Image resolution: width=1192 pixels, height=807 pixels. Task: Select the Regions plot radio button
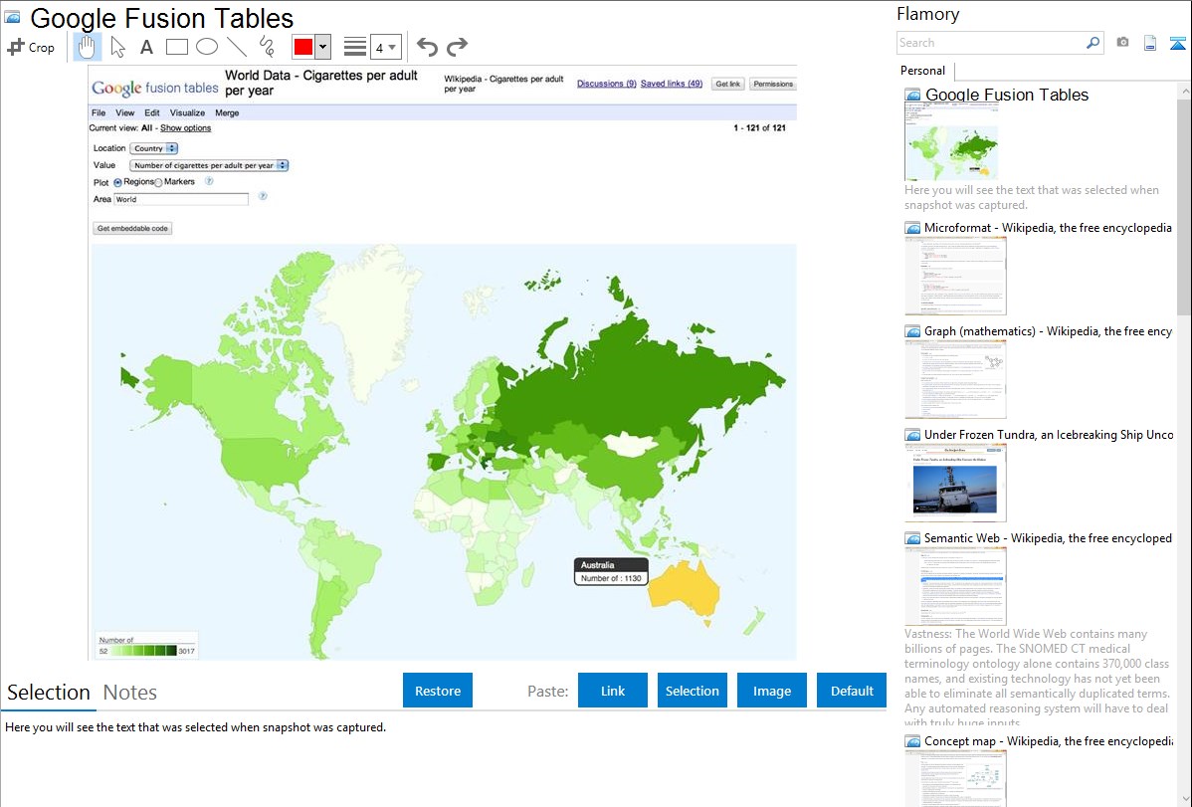[x=117, y=183]
